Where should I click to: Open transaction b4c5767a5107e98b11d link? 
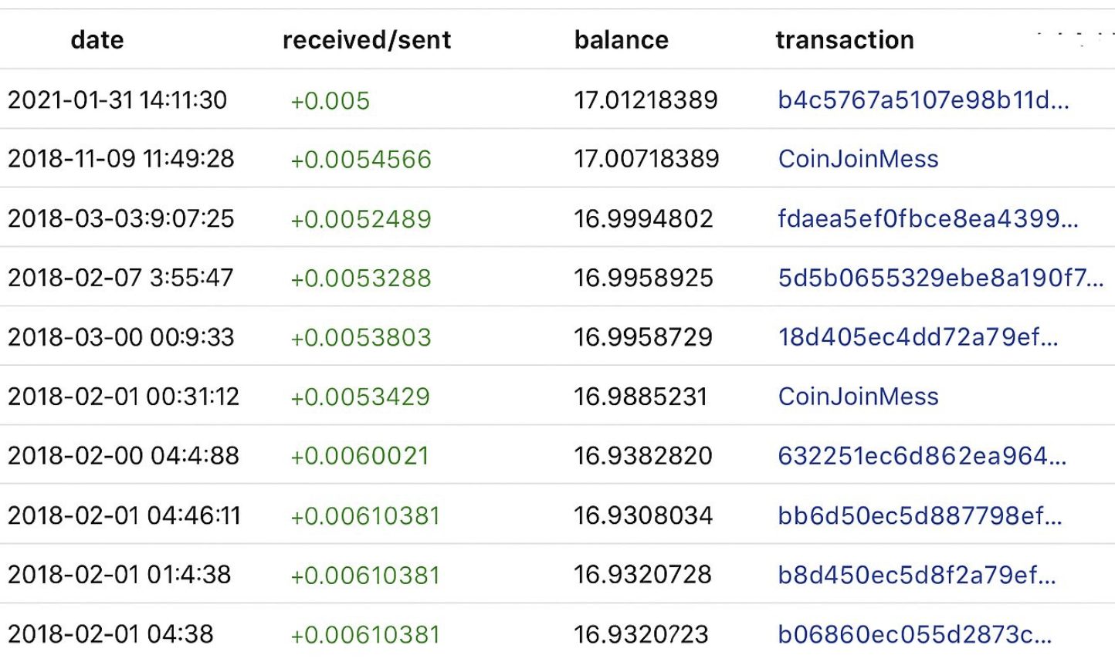coord(924,100)
